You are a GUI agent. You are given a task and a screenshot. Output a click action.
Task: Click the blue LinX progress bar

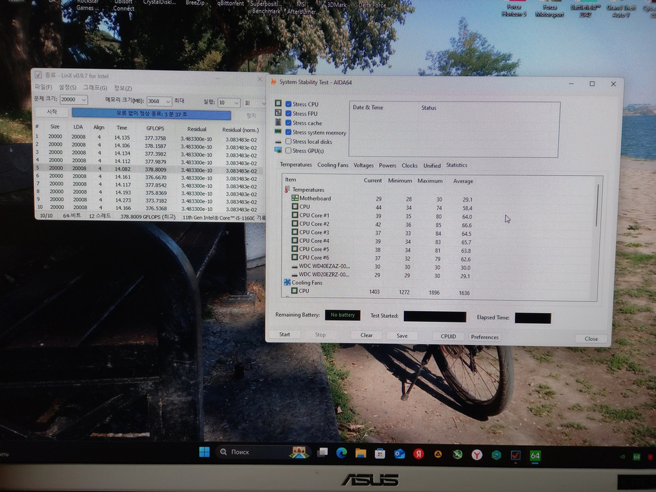click(x=151, y=114)
